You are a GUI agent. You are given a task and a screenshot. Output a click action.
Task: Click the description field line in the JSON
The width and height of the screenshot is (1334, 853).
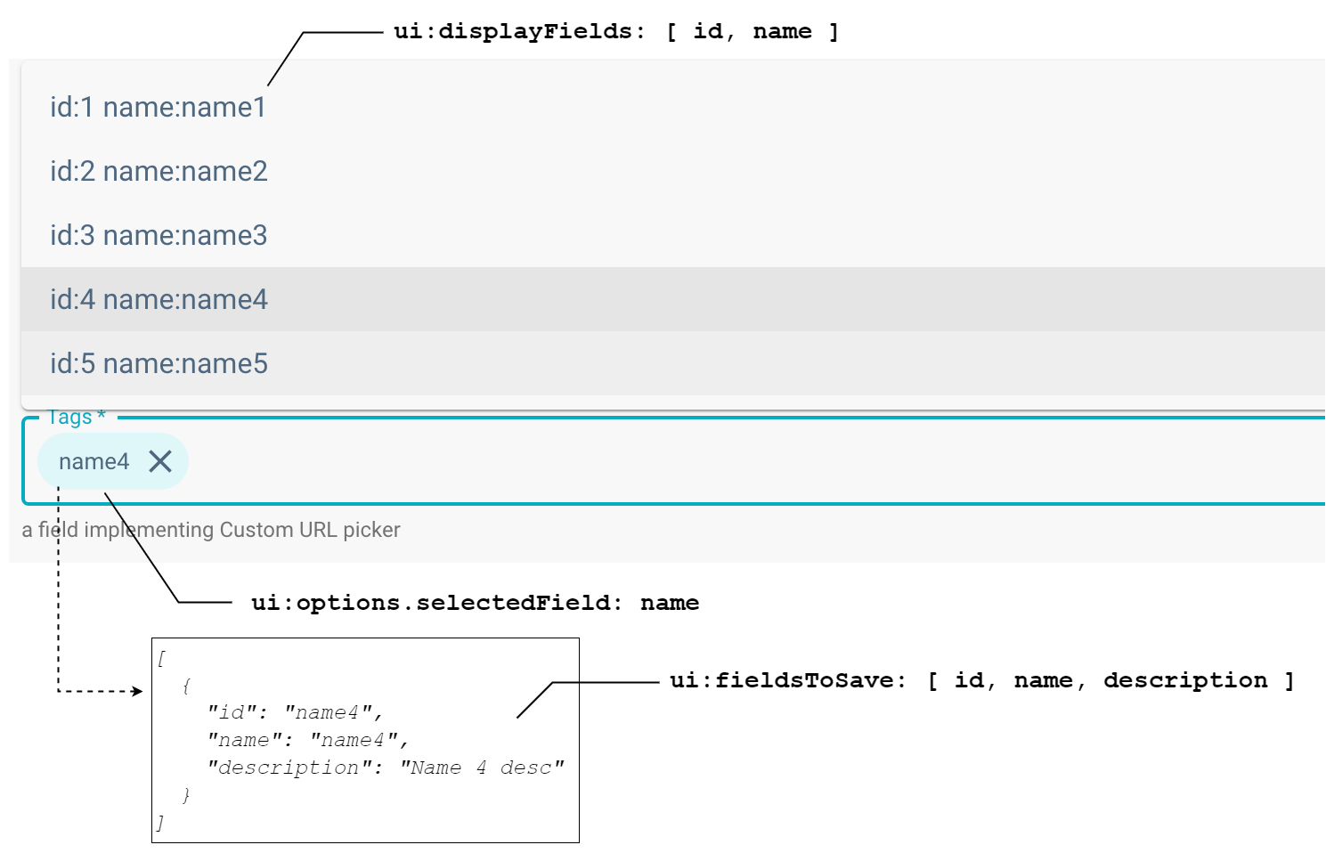point(387,767)
